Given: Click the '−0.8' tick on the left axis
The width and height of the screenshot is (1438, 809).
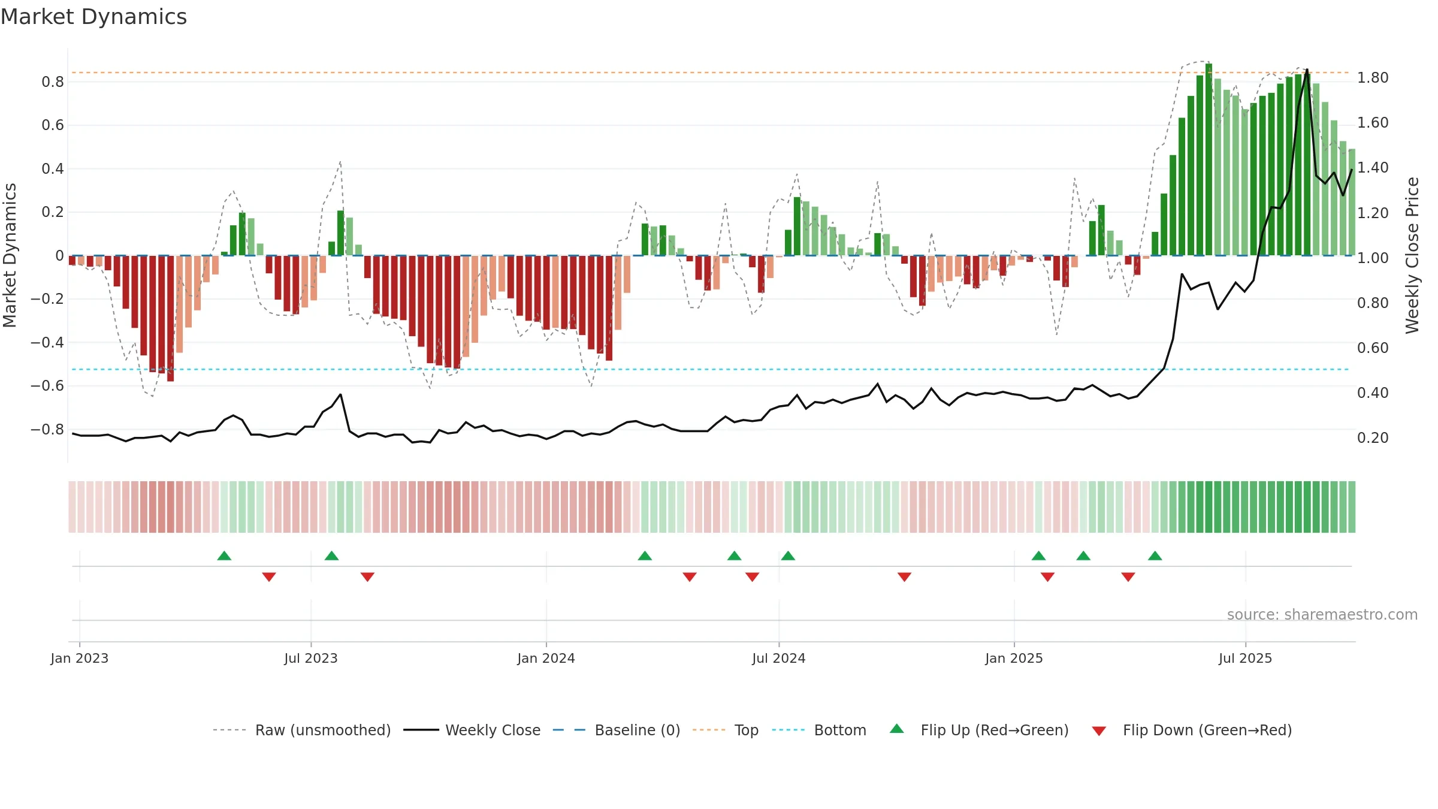Looking at the screenshot, I should 47,429.
